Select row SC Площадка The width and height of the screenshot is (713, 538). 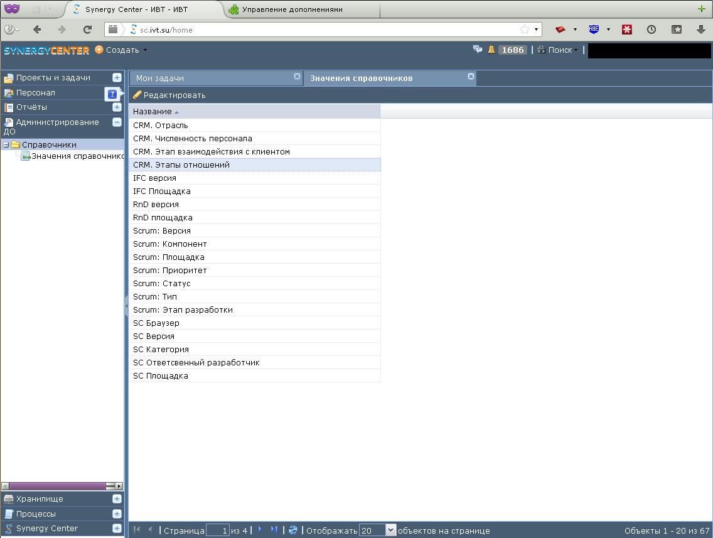coord(255,375)
